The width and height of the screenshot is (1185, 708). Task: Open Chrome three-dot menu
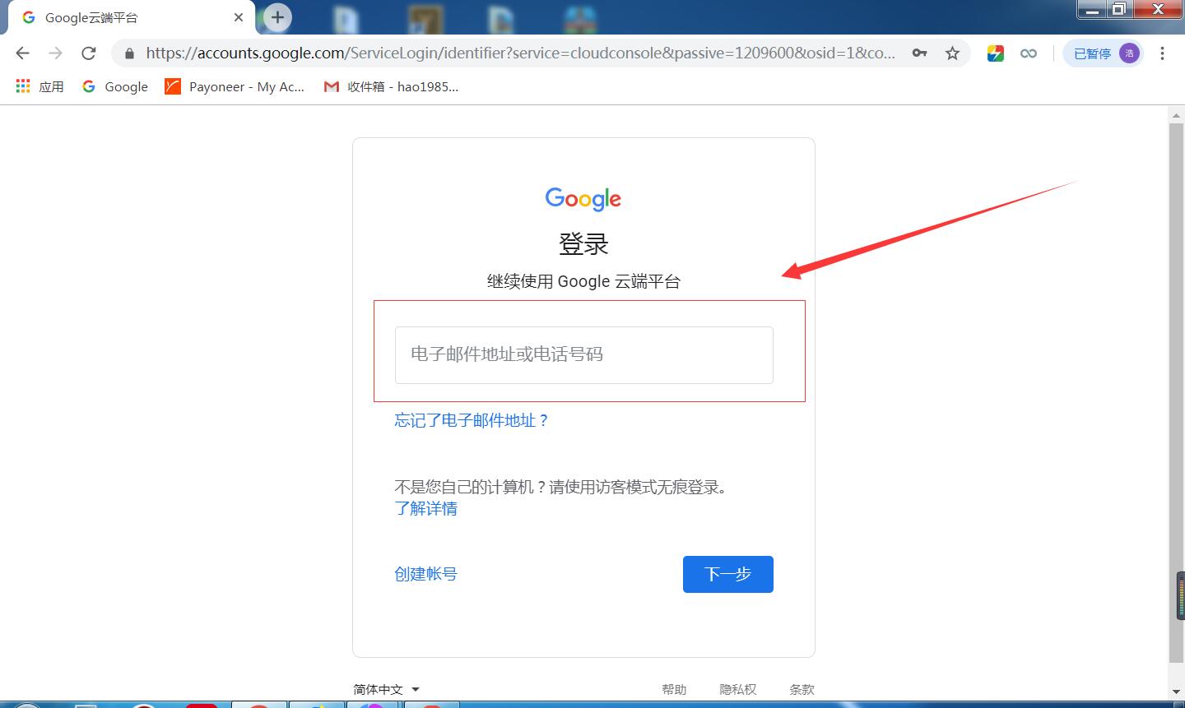pos(1162,53)
